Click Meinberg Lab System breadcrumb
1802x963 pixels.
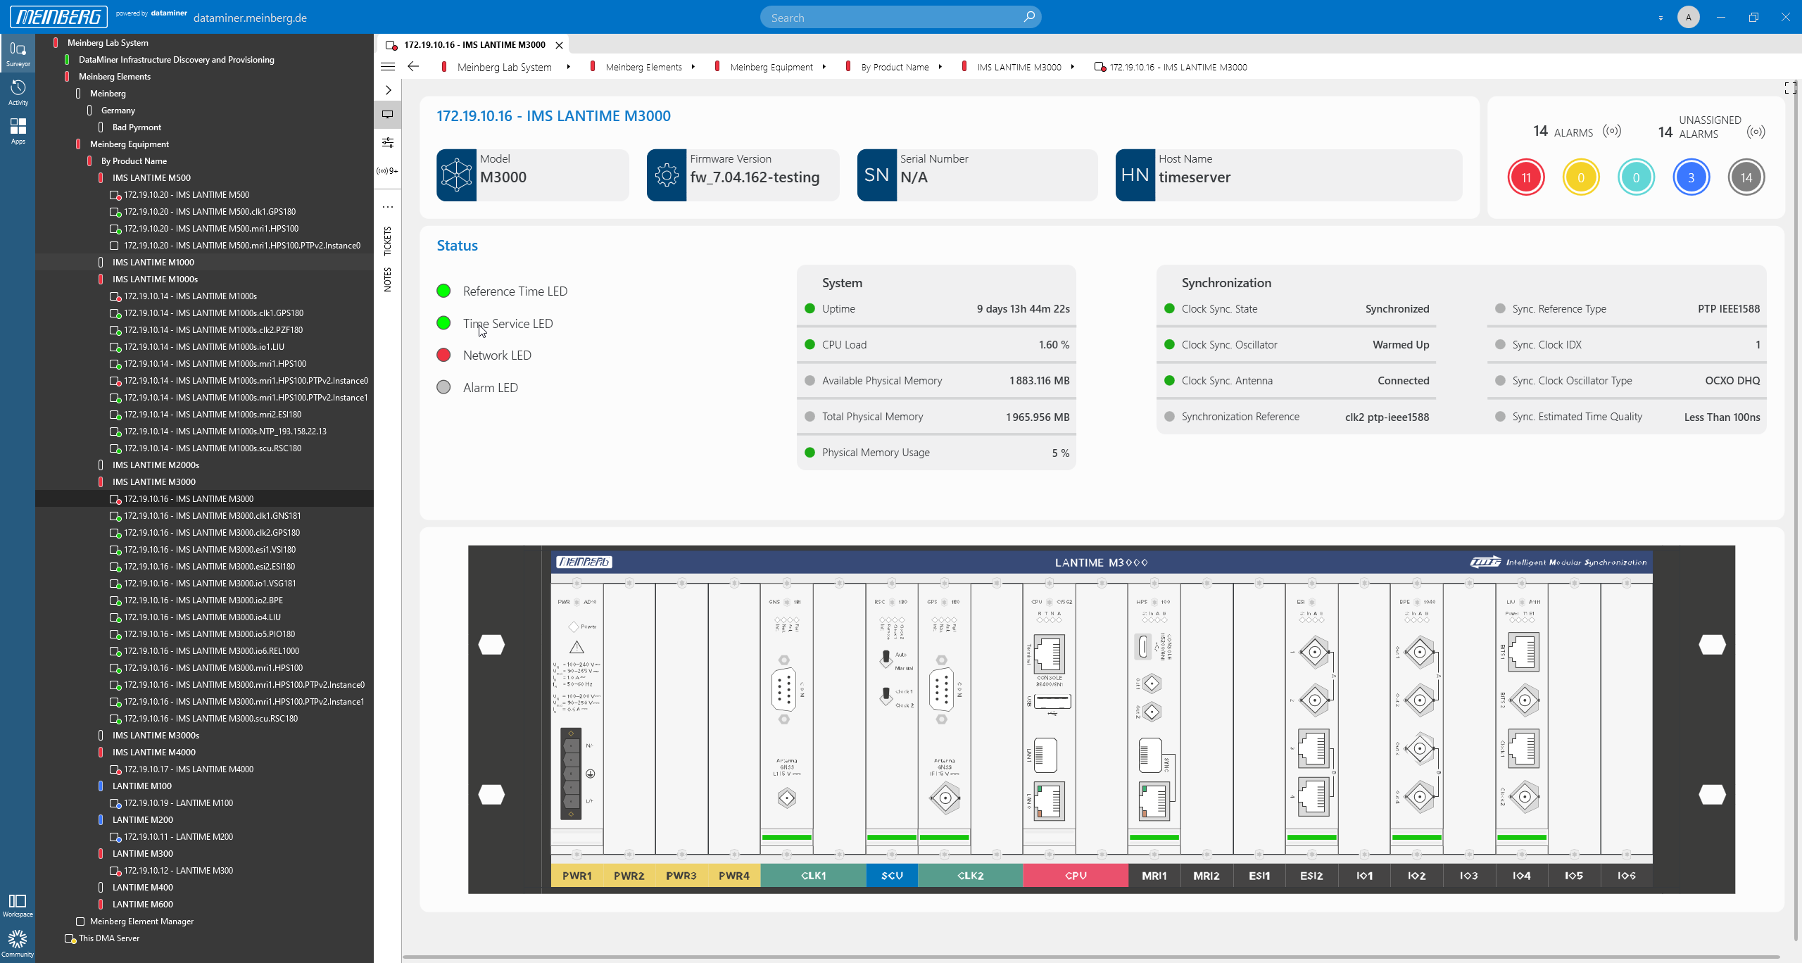tap(504, 67)
